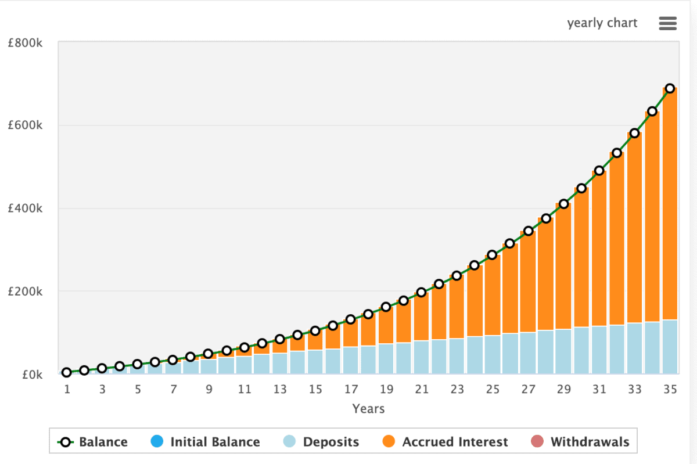The width and height of the screenshot is (697, 464).
Task: Click the red Withdrawals legend dot
Action: (x=537, y=442)
